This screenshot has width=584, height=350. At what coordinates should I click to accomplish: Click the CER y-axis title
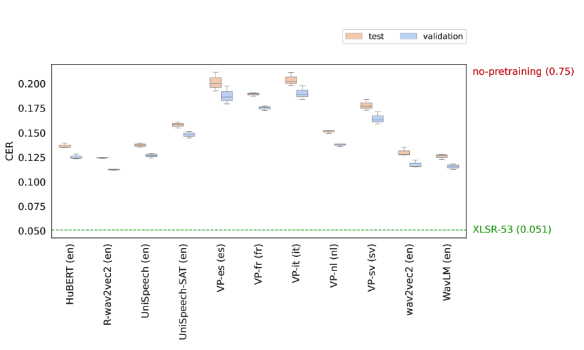click(10, 150)
